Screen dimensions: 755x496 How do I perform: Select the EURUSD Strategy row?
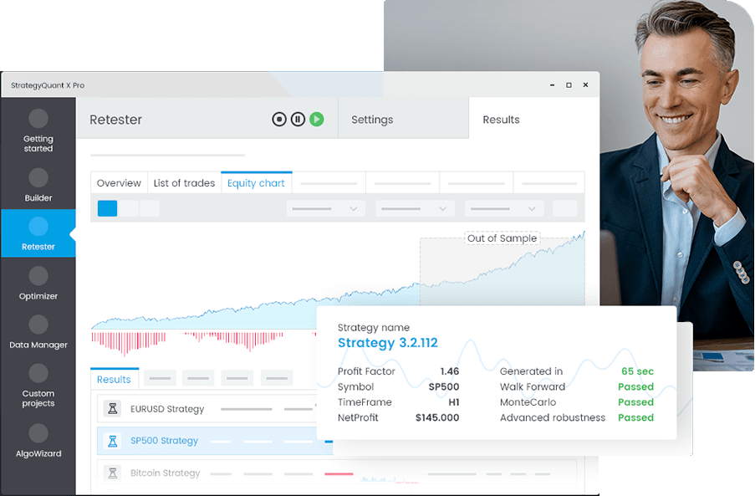coord(207,409)
